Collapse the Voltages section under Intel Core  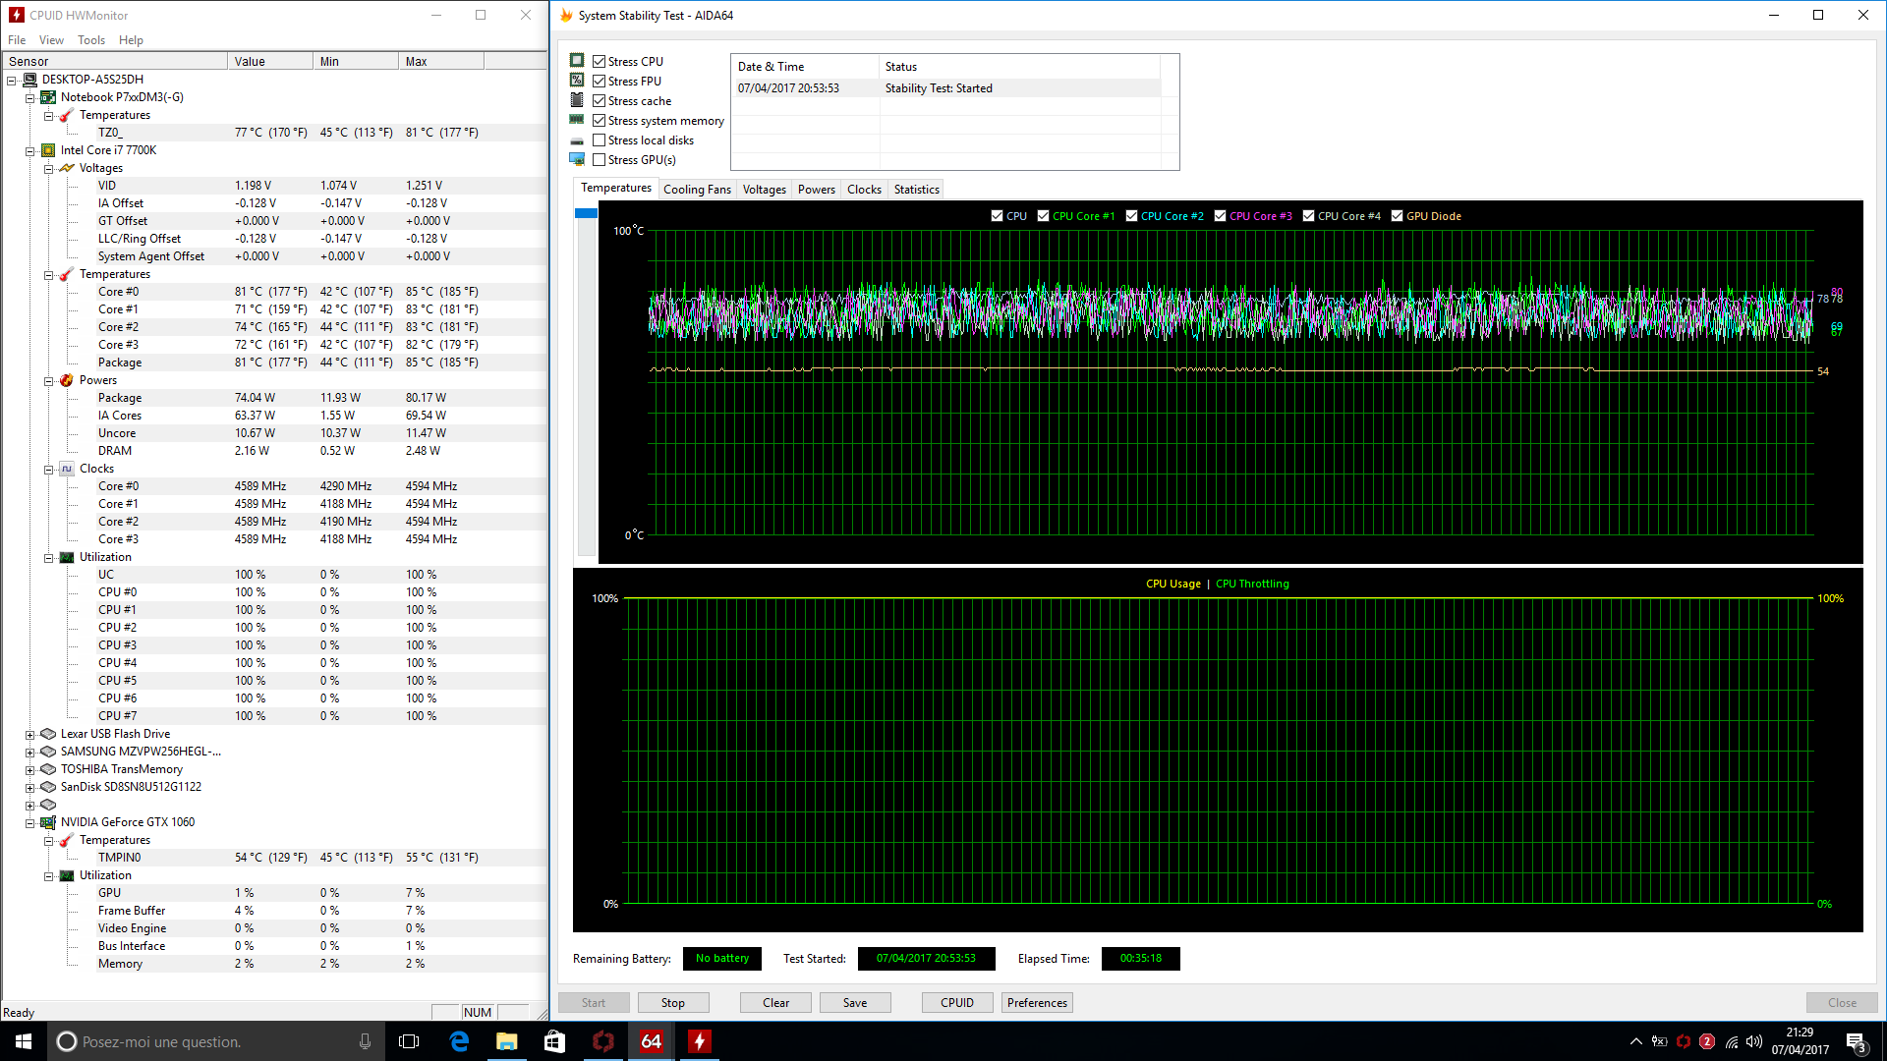click(48, 169)
